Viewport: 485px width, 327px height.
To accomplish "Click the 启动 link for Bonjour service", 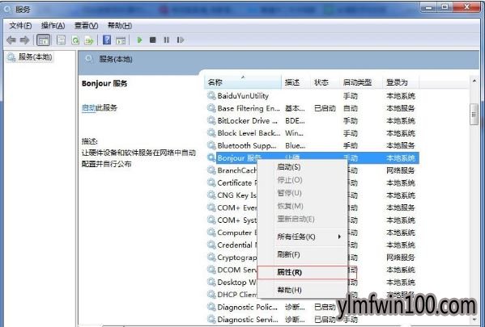I will pyautogui.click(x=89, y=107).
